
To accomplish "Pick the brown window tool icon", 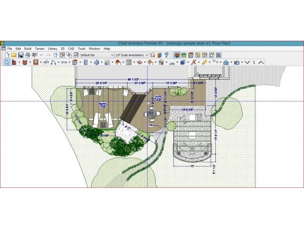I will [x=36, y=62].
